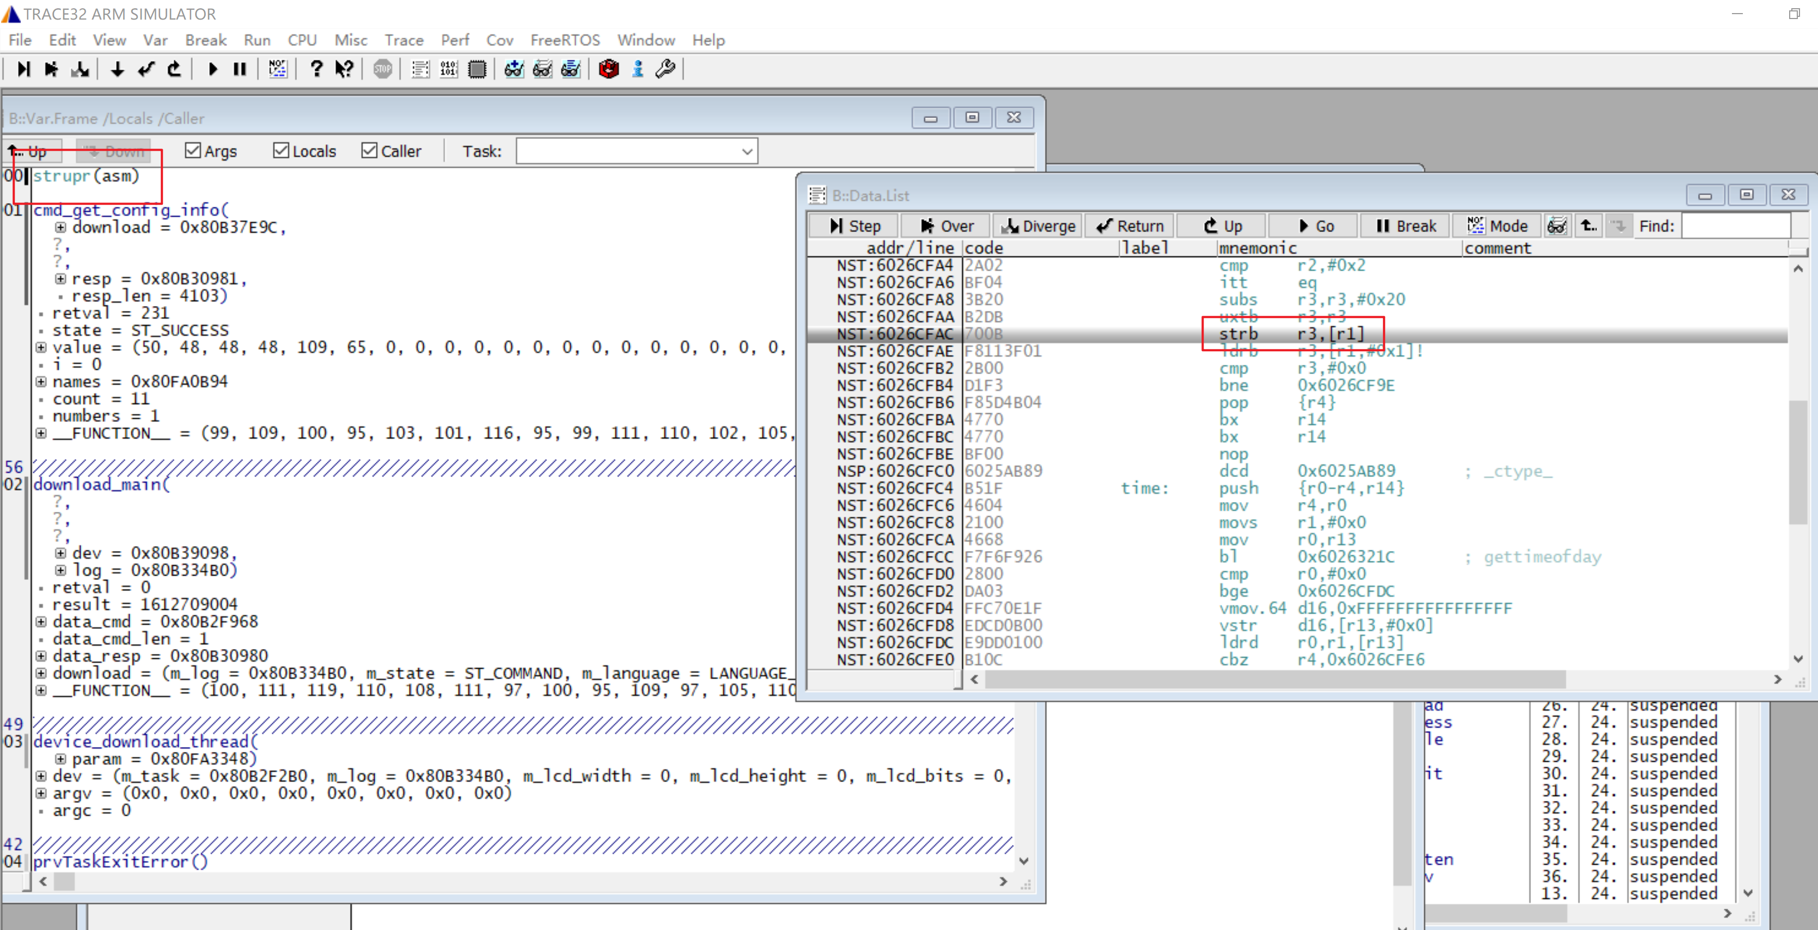This screenshot has height=930, width=1818.
Task: Expand names = 0x80FA0B94 entry
Action: 41,382
